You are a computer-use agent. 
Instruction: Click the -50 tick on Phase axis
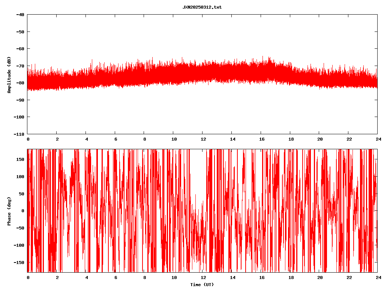pyautogui.click(x=20, y=228)
